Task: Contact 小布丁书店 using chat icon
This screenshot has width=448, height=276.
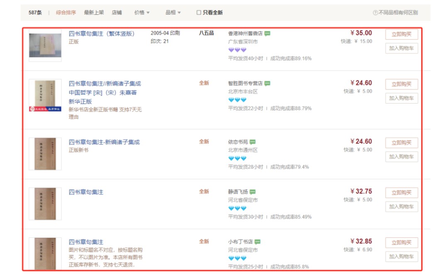Action: [x=258, y=242]
